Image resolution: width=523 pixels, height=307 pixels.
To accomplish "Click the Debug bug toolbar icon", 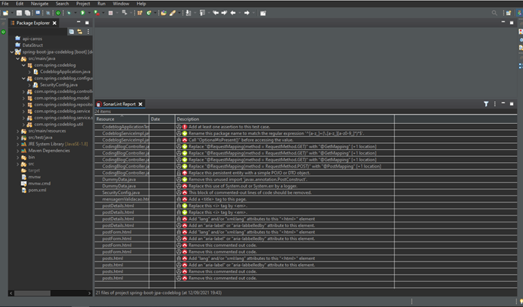I will coord(69,13).
